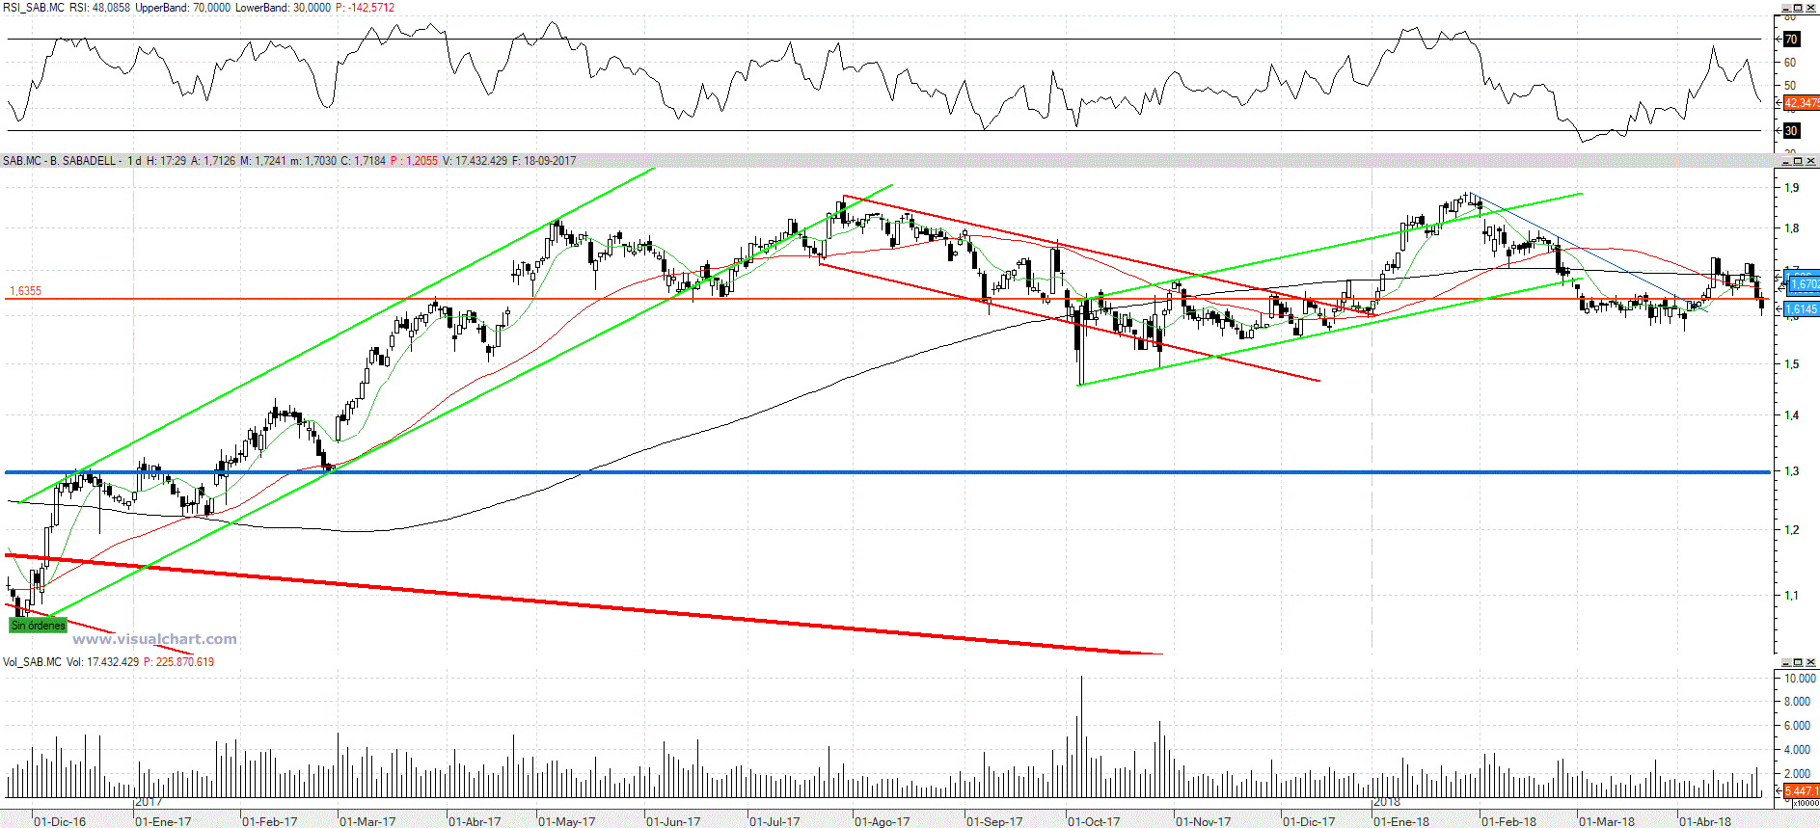Close the RSI indicator pane
This screenshot has height=828, width=1820.
(x=1809, y=7)
